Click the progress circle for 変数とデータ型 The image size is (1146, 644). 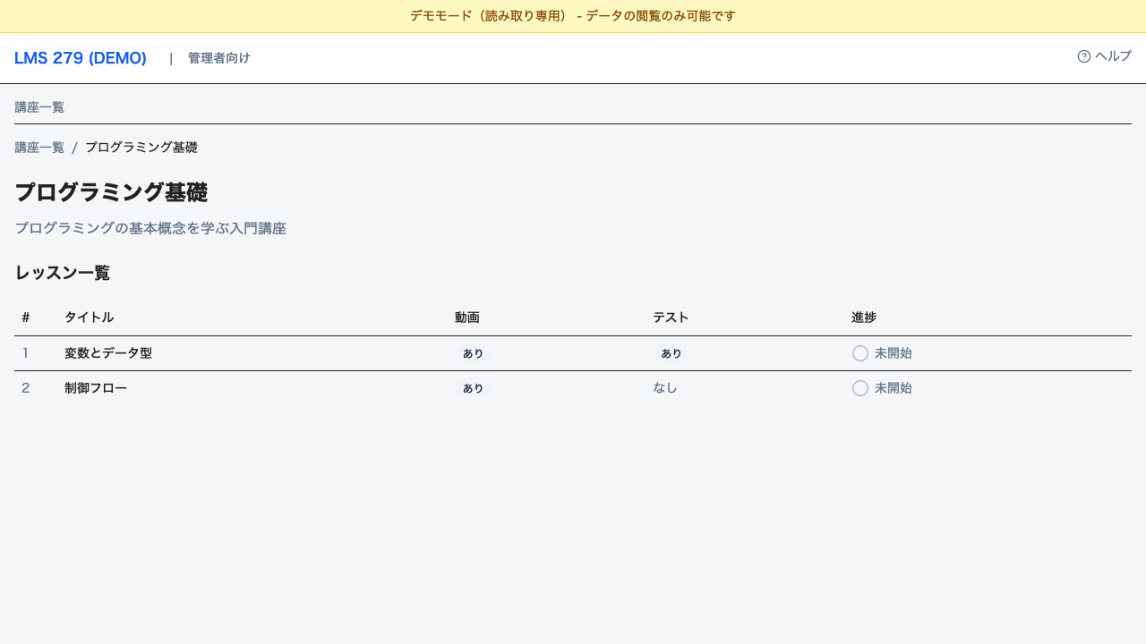(859, 352)
